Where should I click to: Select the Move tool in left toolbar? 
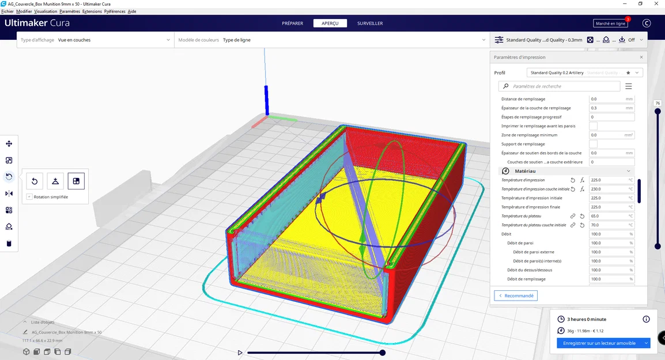coord(9,144)
